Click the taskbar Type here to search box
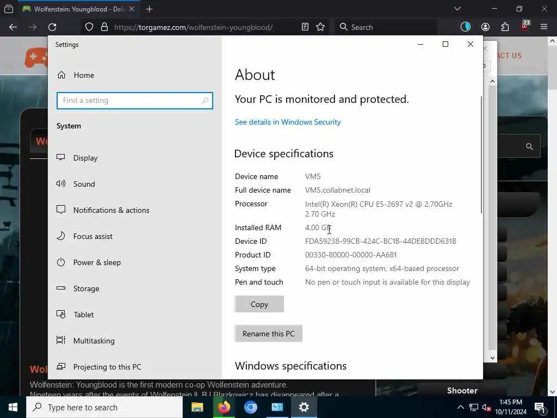 point(104,407)
